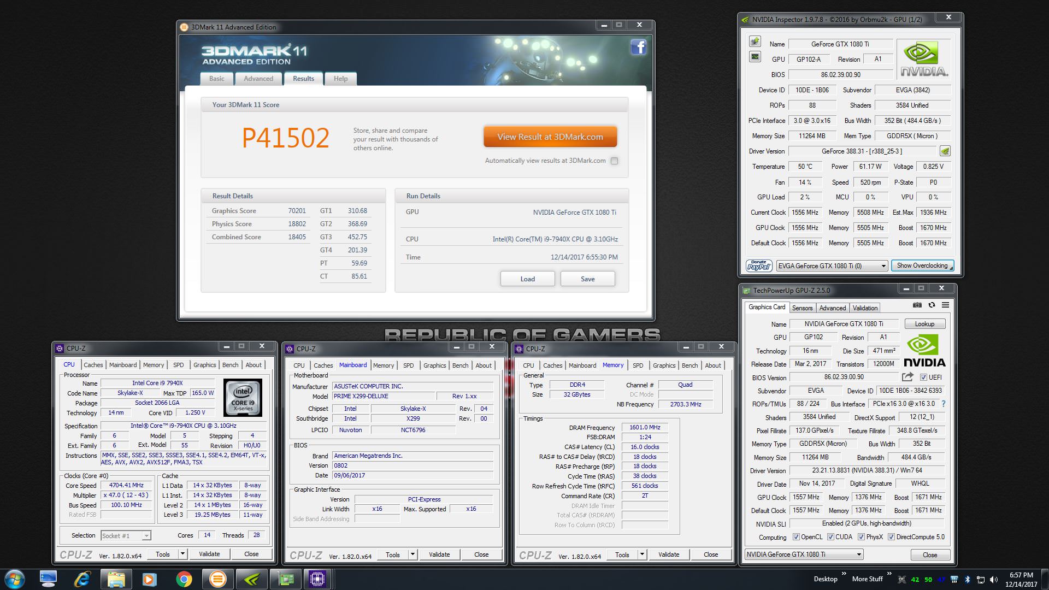
Task: Open the File Explorer taskbar icon
Action: pos(116,579)
